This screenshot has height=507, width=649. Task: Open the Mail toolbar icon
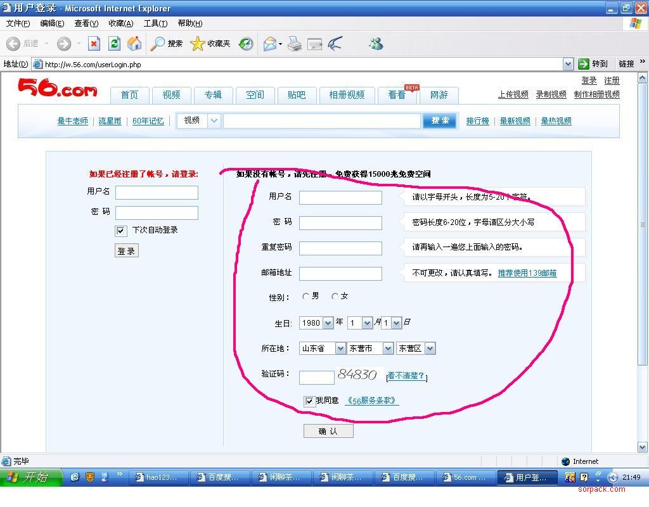[270, 44]
